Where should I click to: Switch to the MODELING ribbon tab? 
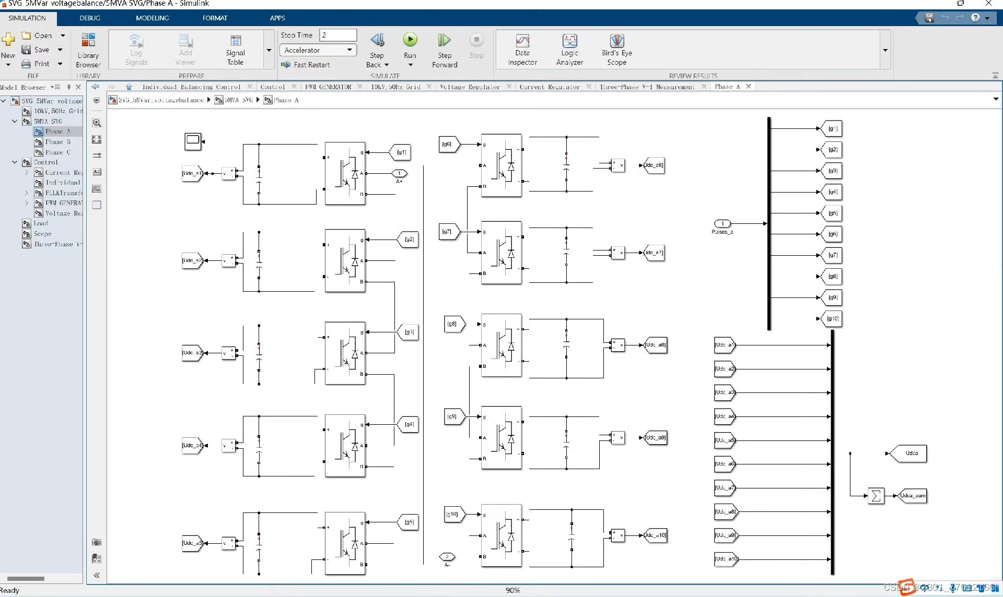point(152,18)
